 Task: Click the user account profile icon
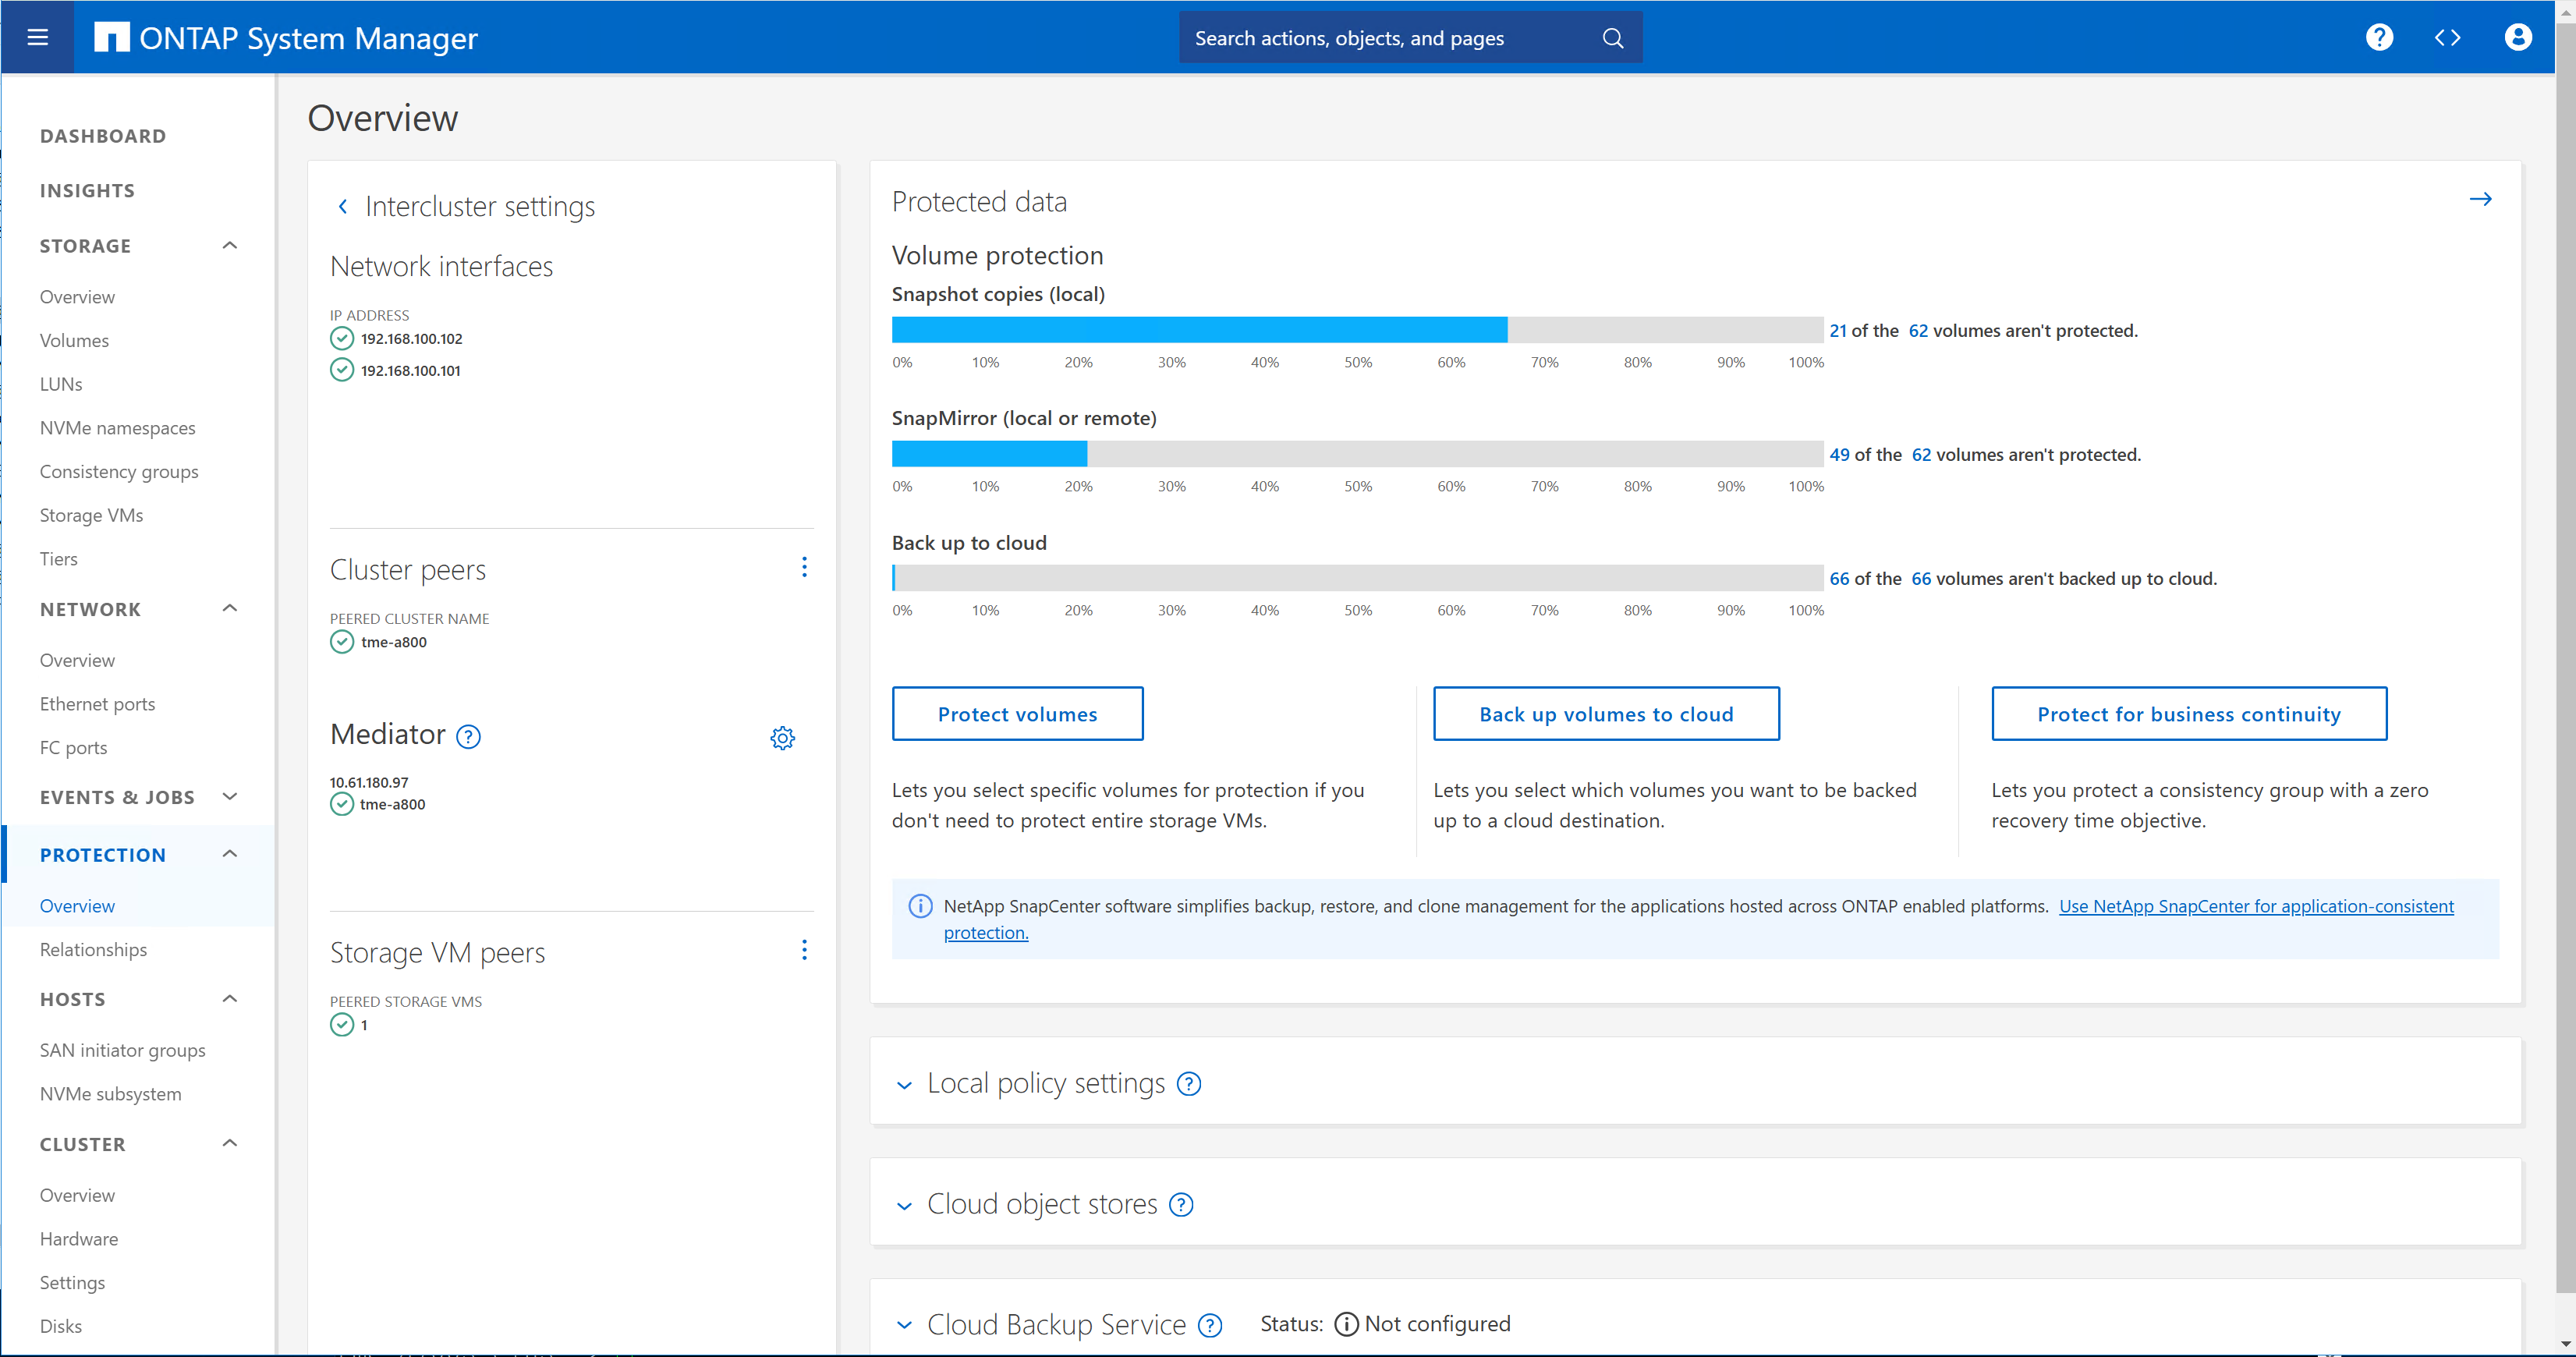click(2517, 38)
